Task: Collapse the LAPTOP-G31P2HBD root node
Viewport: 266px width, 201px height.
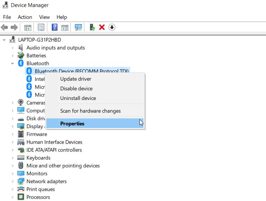Action: [4, 40]
